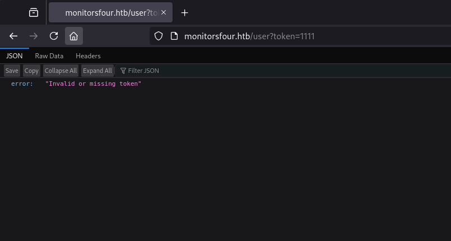
Task: Expand All JSON nodes
Action: (97, 71)
